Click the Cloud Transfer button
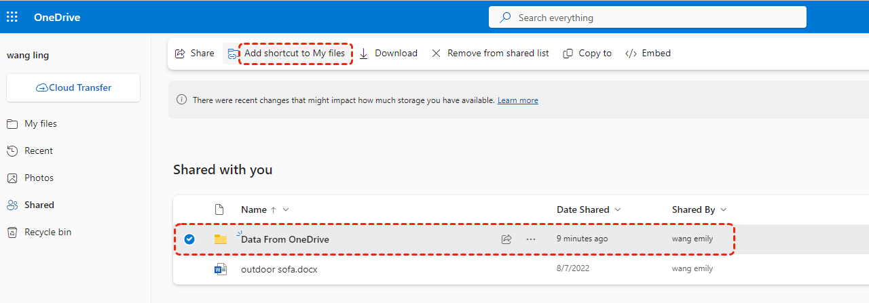Image resolution: width=869 pixels, height=303 pixels. (73, 88)
